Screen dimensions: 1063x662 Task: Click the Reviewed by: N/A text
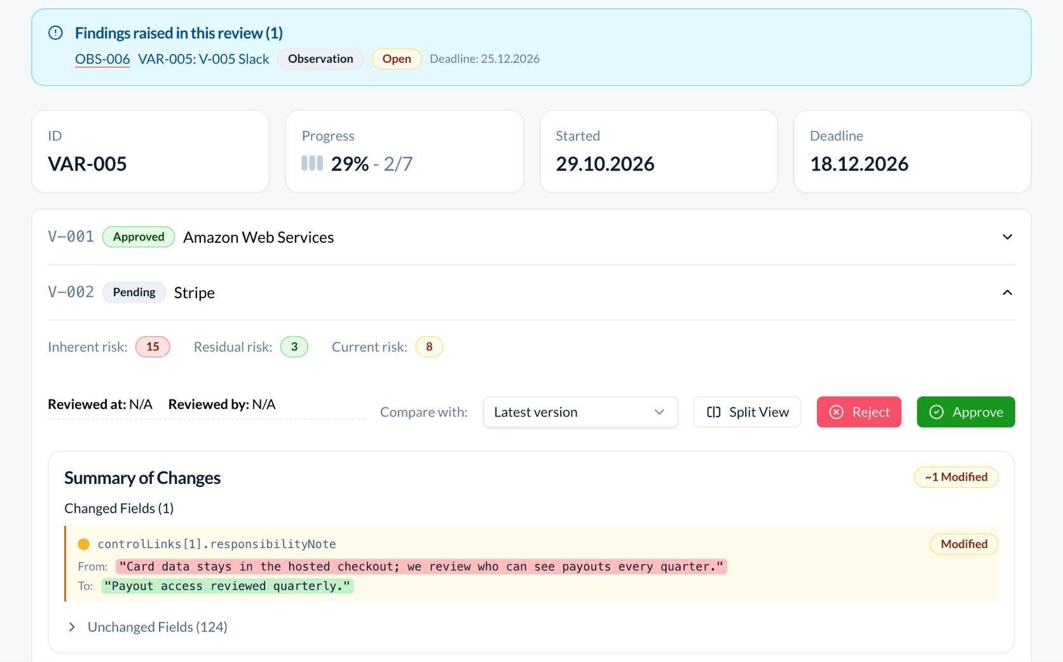click(222, 404)
